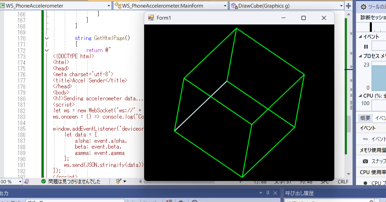Collapse the プロセス メモリ graph section
386x202 pixels.
pyautogui.click(x=360, y=56)
